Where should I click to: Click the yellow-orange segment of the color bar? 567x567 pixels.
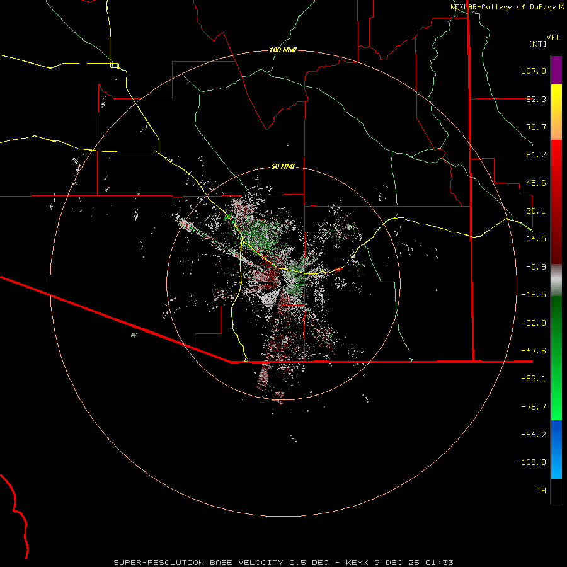click(x=556, y=112)
